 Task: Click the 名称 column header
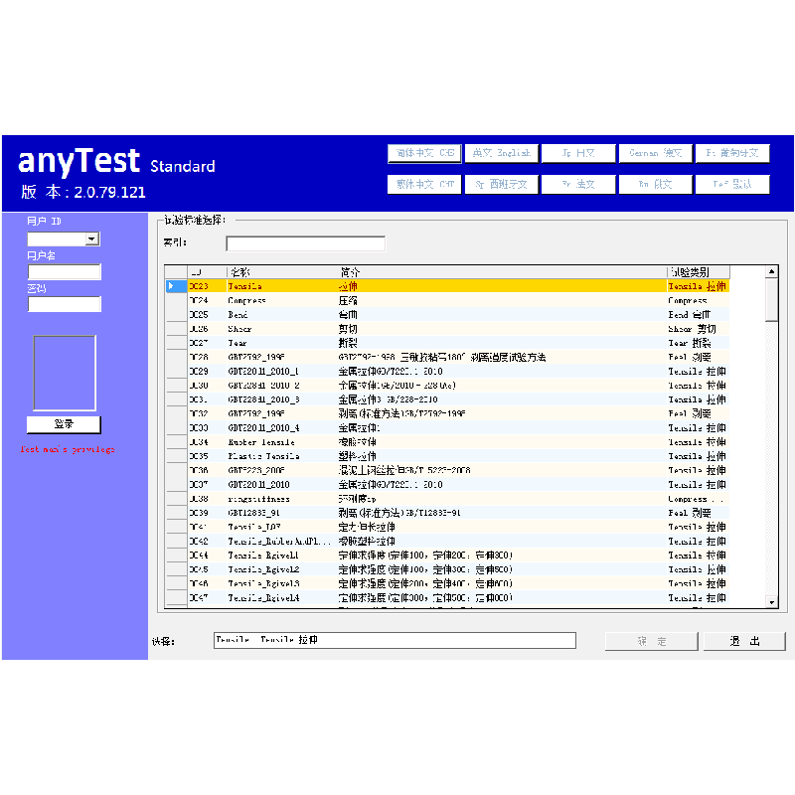(x=281, y=271)
